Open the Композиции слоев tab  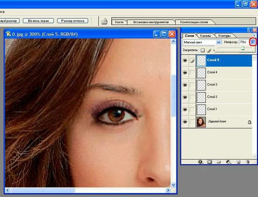(194, 22)
